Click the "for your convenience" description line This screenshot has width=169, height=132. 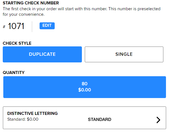(24, 14)
